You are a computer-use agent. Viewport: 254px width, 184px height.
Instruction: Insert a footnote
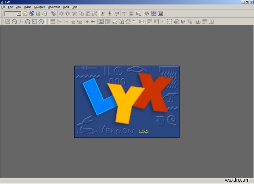click(149, 22)
